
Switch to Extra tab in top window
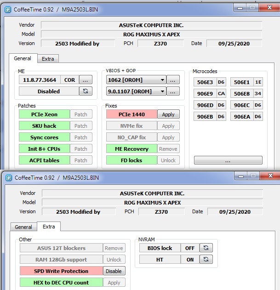[x=48, y=59]
